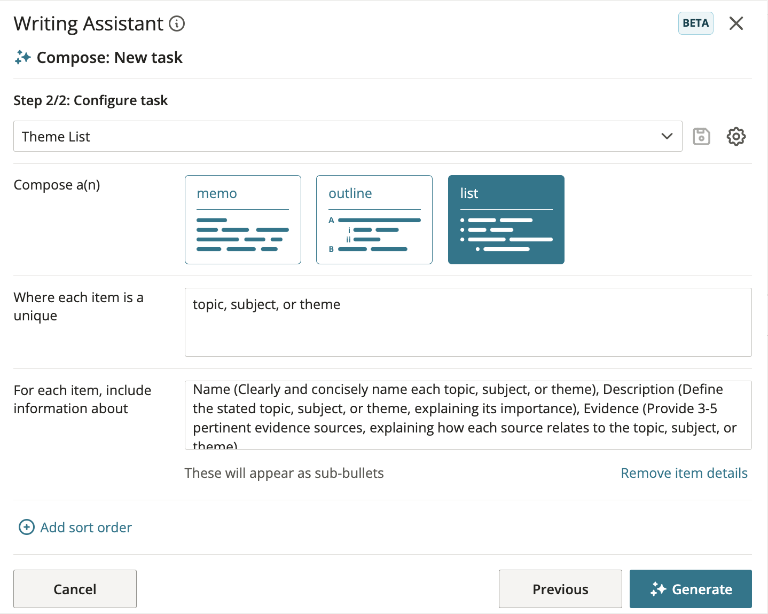Select the outline compose format

click(374, 219)
